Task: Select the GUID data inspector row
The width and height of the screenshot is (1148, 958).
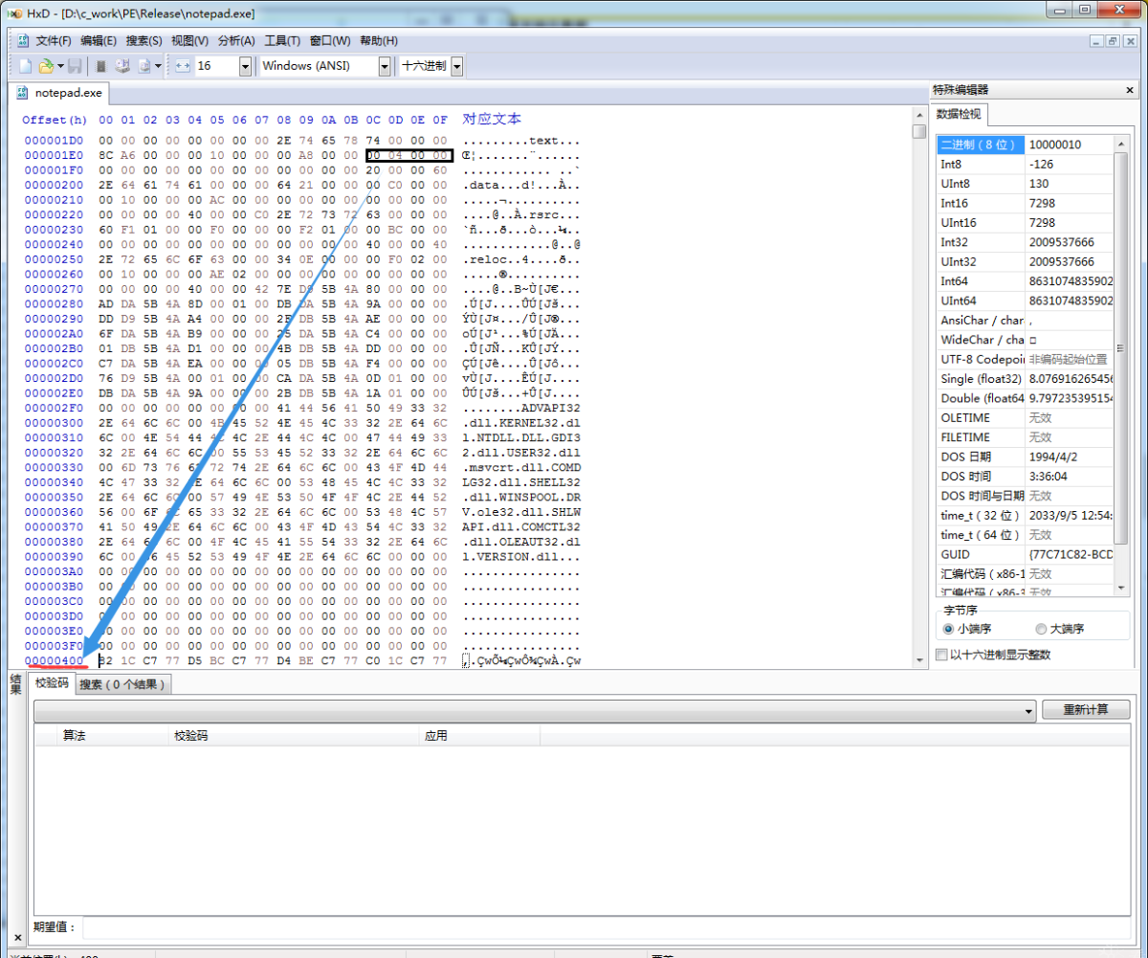Action: pos(1025,554)
